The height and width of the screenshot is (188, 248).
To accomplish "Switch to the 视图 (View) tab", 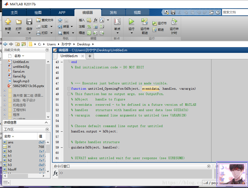I will pyautogui.click(x=137, y=13).
